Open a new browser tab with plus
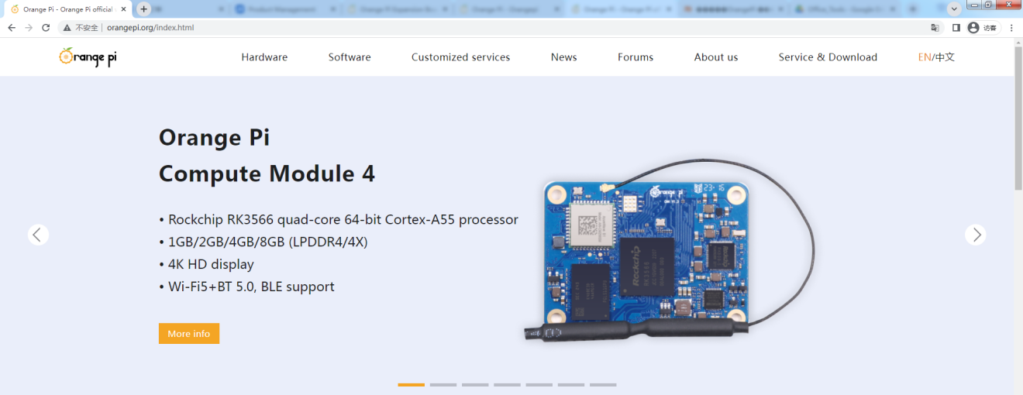 (x=143, y=9)
